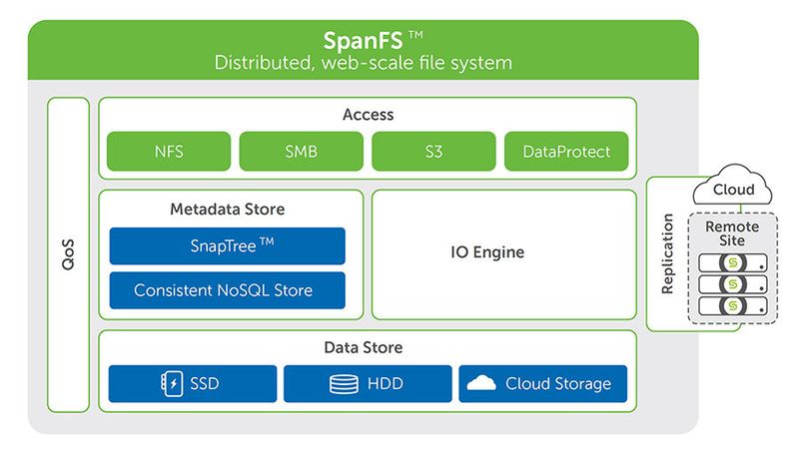The image size is (799, 458).
Task: Select the NFS access block
Action: pos(169,151)
